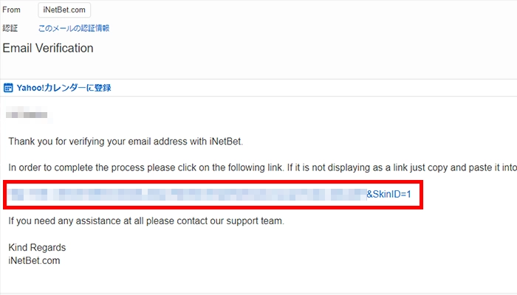Open the blurred verification URL
Screen dimensions: 517x295
pyautogui.click(x=185, y=195)
